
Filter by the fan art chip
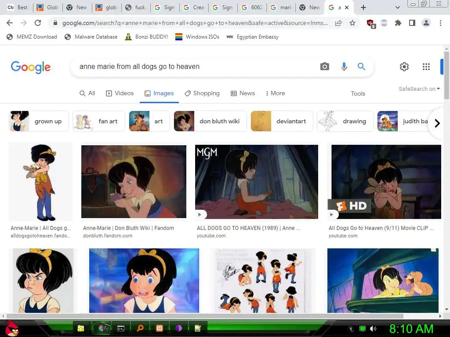click(99, 121)
